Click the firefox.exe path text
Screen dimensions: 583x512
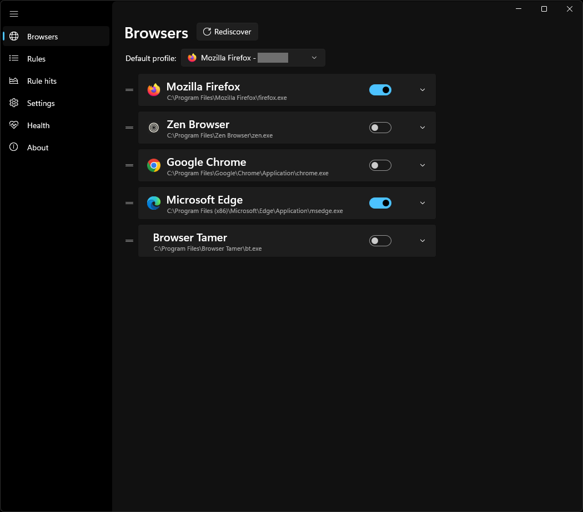click(227, 98)
